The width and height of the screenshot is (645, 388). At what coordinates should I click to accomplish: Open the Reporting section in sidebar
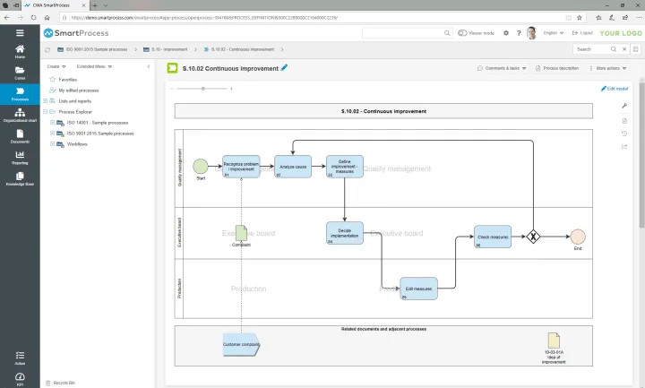tap(20, 158)
